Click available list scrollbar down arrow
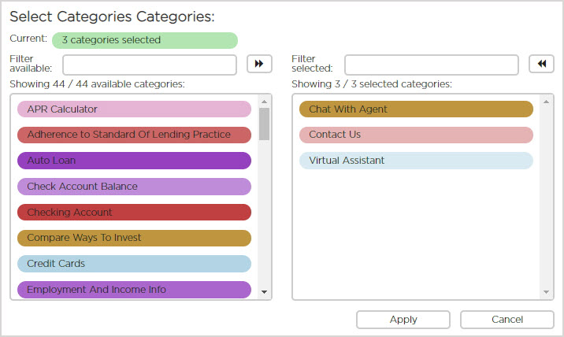The image size is (564, 337). [265, 292]
